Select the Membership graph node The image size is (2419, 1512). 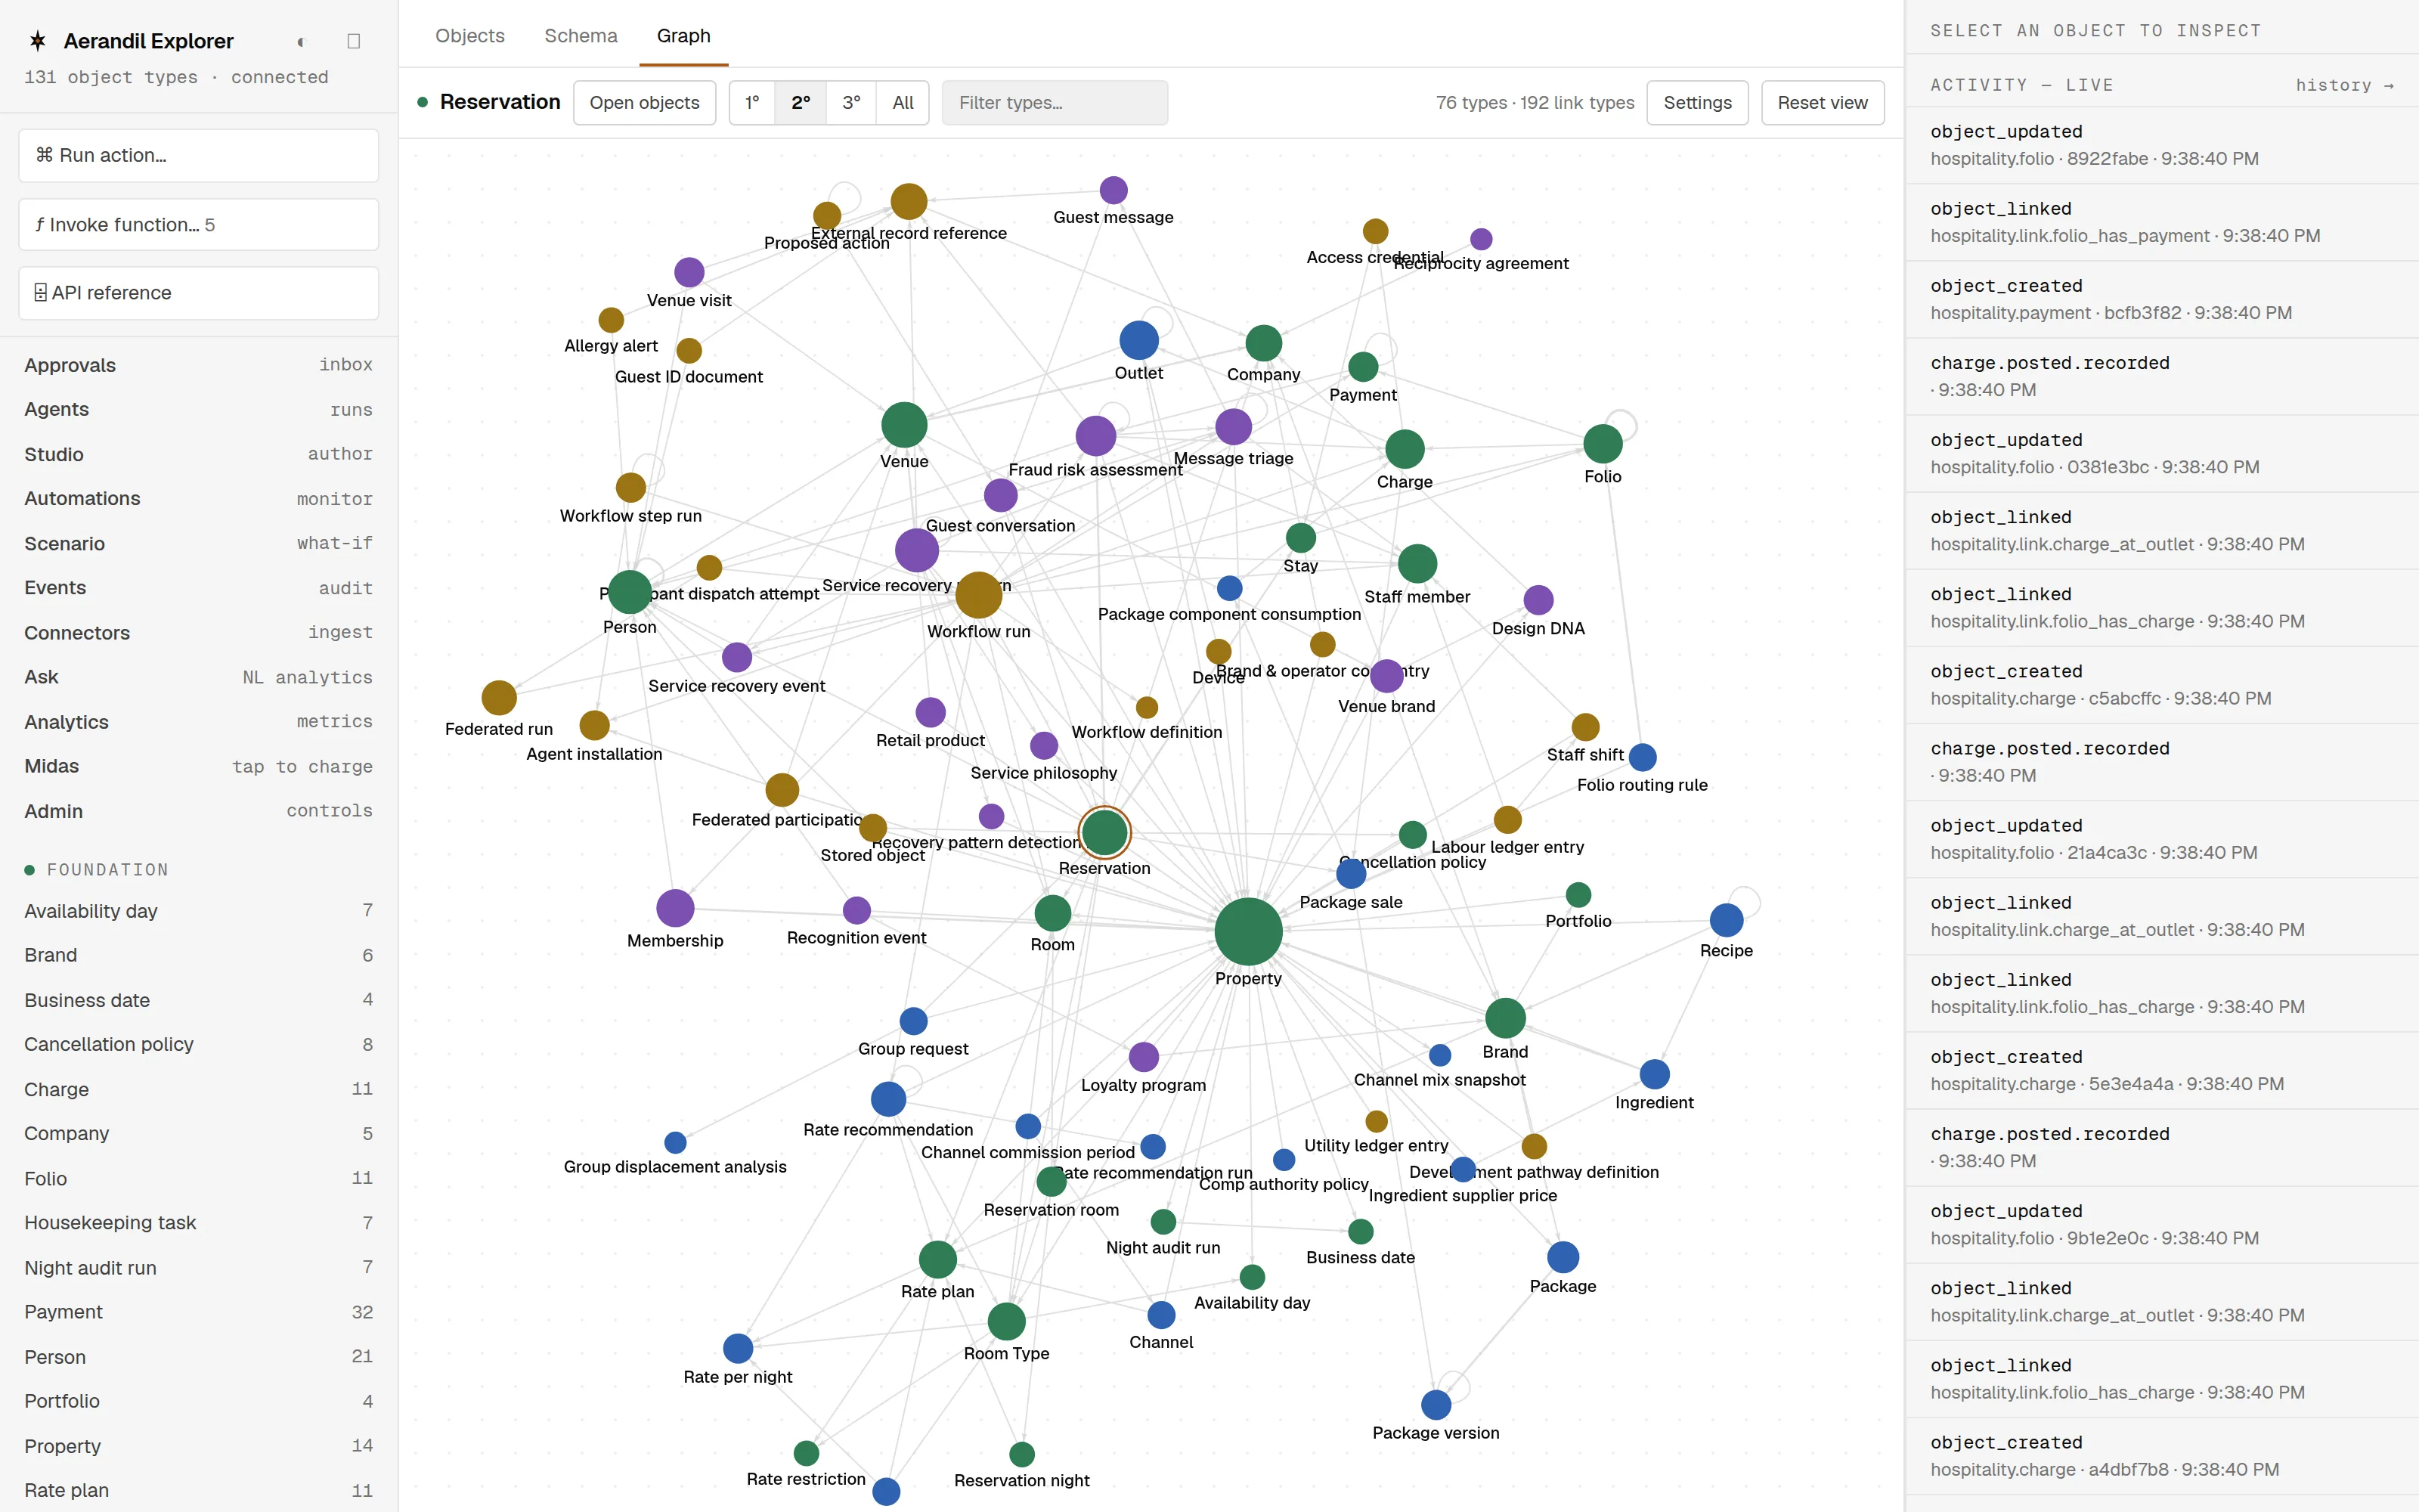coord(675,908)
